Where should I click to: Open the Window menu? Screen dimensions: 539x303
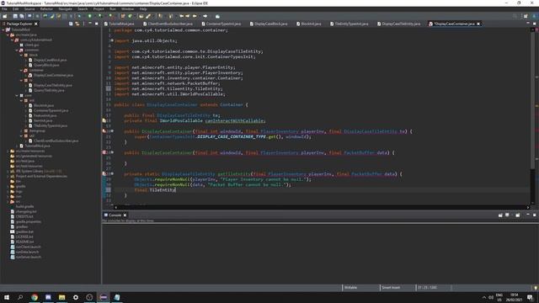127,9
